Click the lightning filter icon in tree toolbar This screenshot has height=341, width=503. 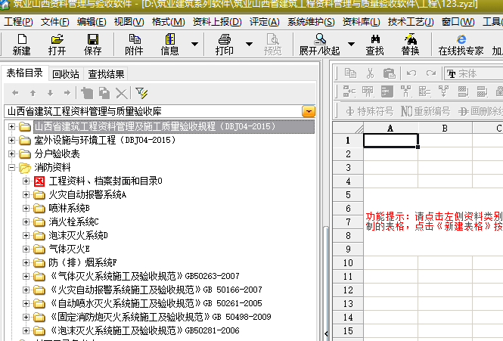141,92
